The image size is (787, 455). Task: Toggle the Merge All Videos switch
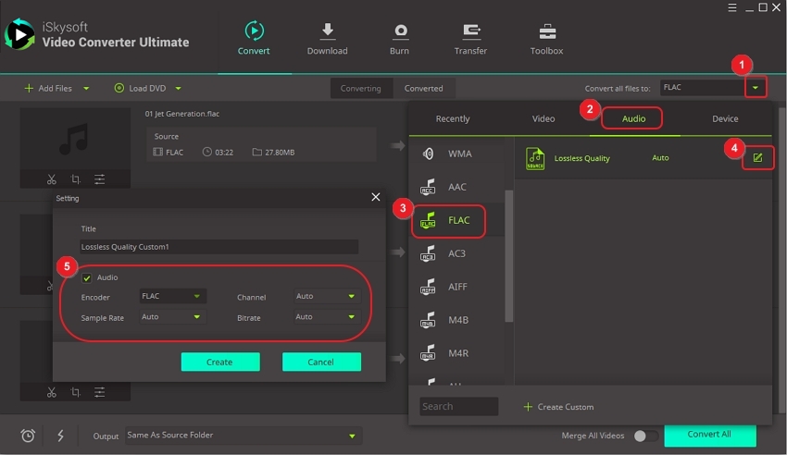645,436
